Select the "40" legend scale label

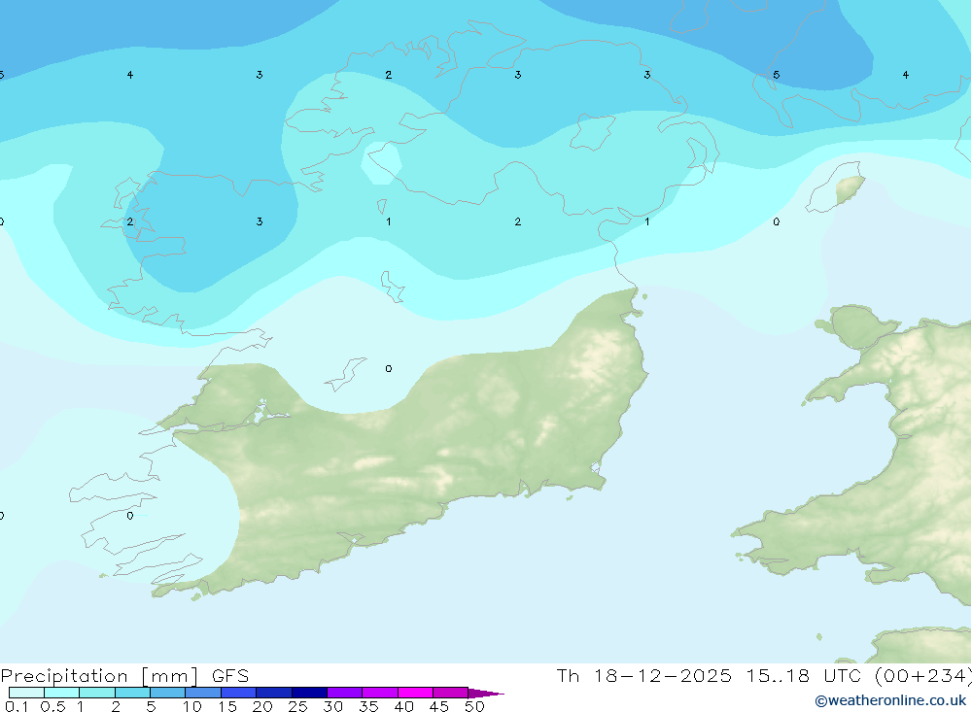tap(404, 706)
